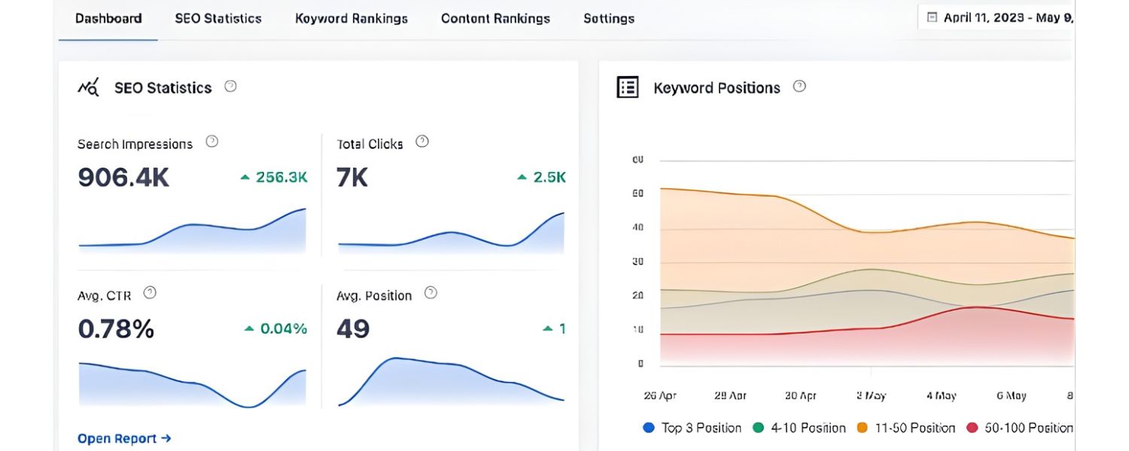The image size is (1129, 451).
Task: Click the help icon beside Total Clicks
Action: coord(421,140)
